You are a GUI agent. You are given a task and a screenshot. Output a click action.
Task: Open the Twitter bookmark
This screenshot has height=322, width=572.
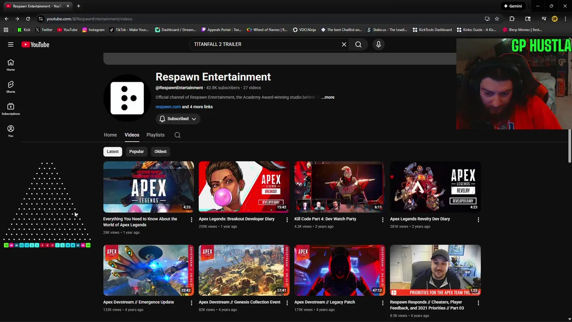43,30
